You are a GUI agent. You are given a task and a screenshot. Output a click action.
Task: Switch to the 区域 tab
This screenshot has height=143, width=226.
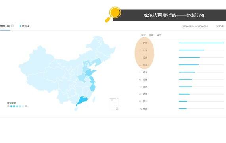click(x=151, y=35)
